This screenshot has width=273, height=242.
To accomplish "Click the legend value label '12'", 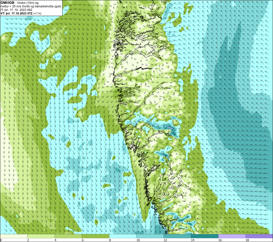I will click(x=165, y=240).
